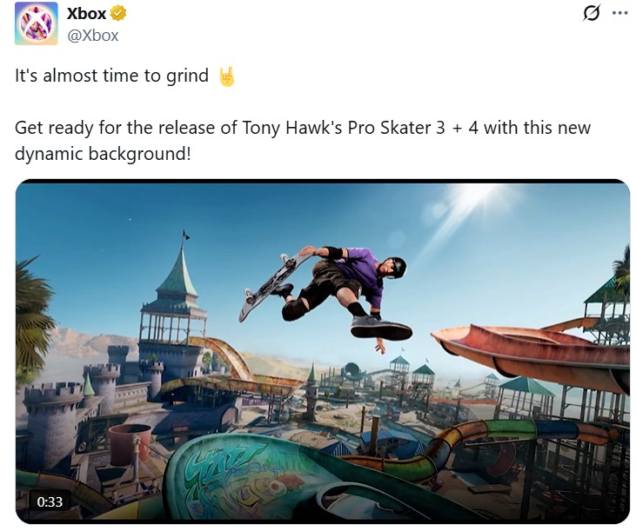Play the Tony Hawk video preview

point(323,351)
